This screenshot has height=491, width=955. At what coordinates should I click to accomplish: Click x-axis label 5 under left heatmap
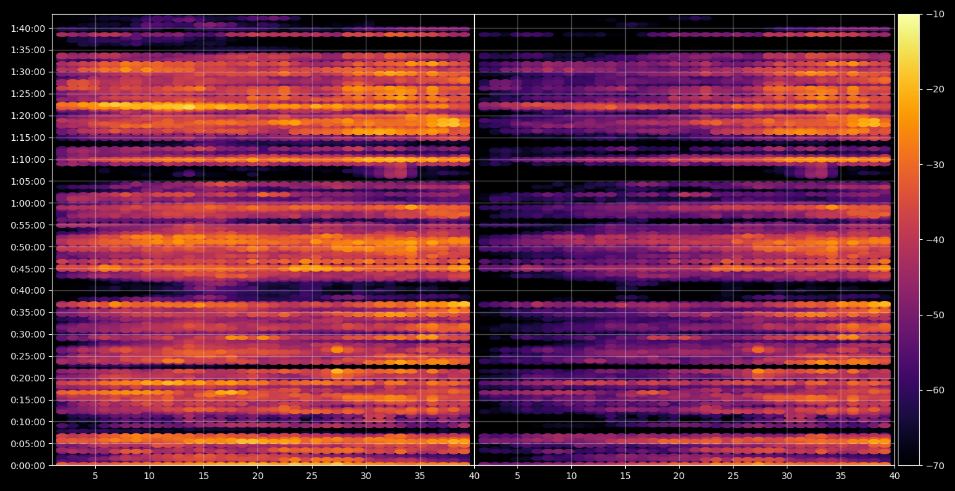[95, 476]
